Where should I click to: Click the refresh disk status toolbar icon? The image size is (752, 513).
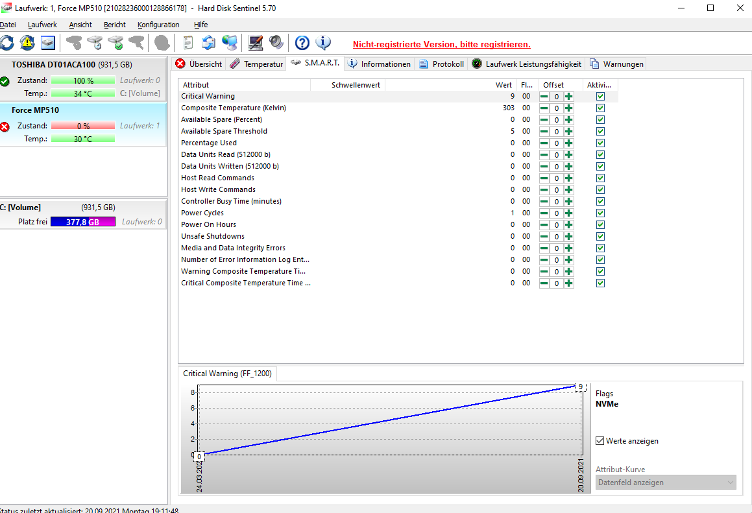[x=6, y=43]
